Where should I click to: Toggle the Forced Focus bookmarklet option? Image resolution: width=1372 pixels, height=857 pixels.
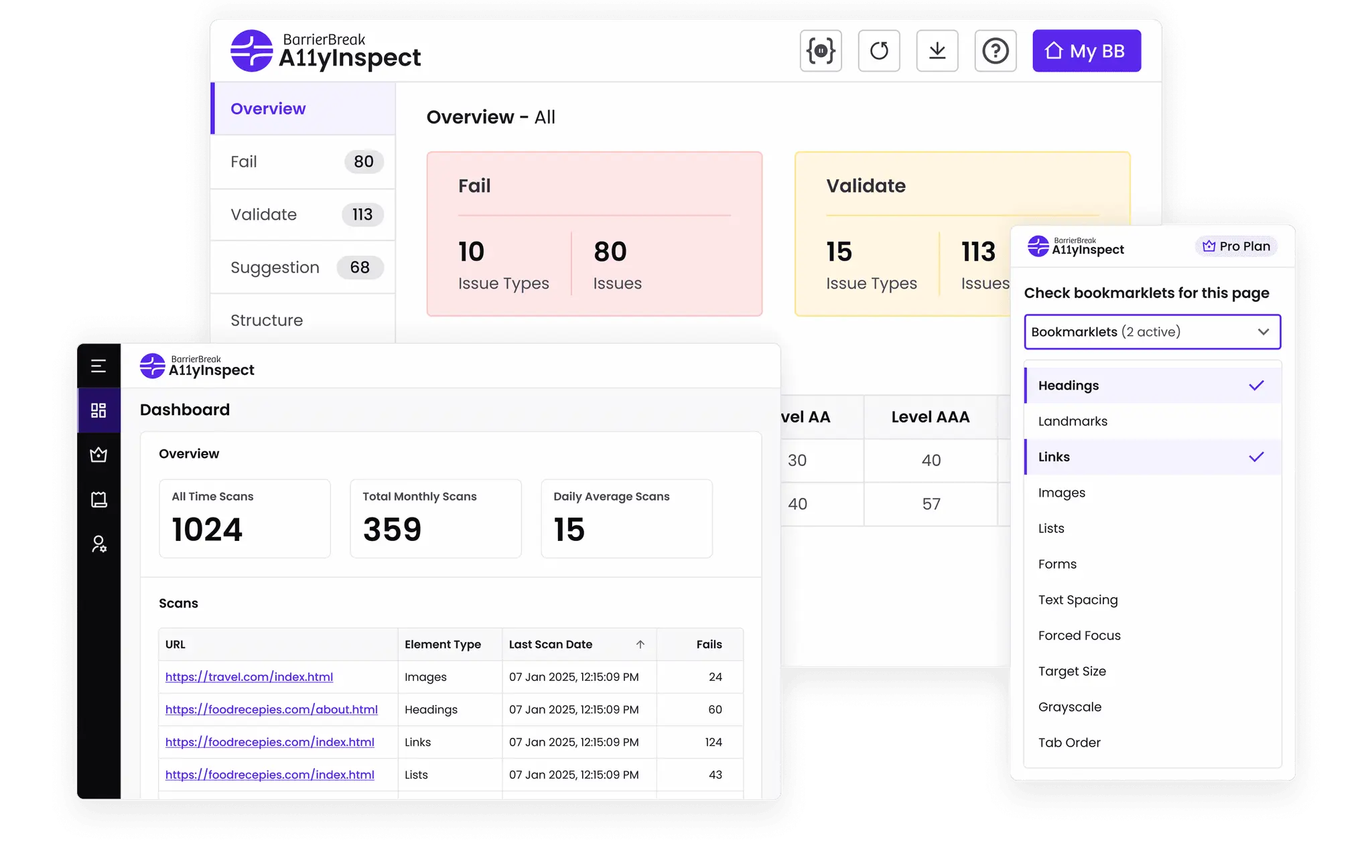coord(1153,635)
